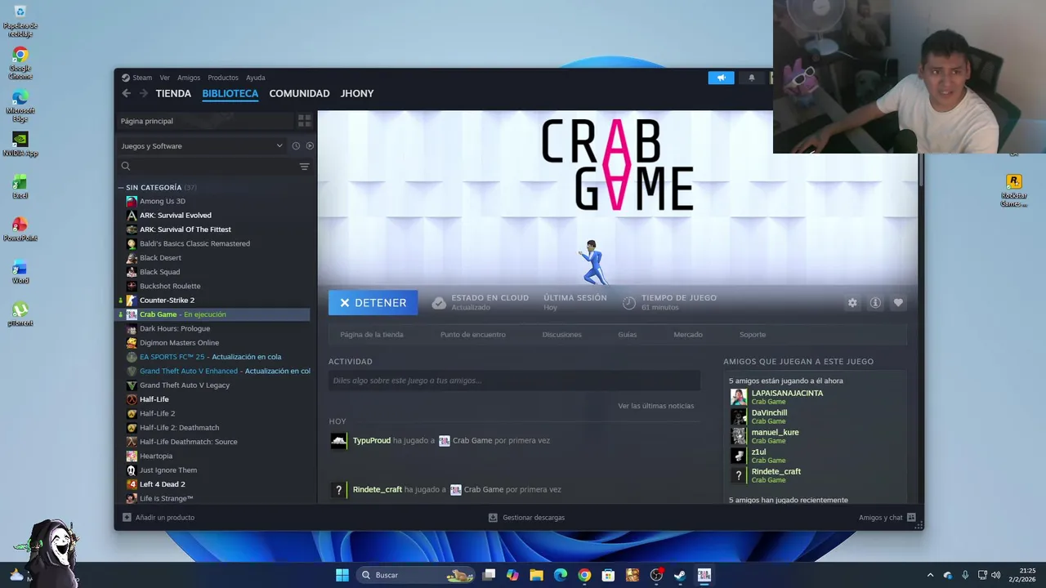Click the game page vertical scrollbar
Image resolution: width=1046 pixels, height=588 pixels.
(920, 171)
